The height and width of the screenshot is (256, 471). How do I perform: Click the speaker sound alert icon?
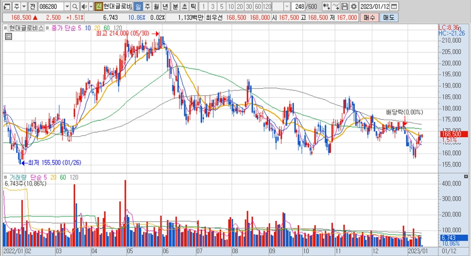[84, 6]
